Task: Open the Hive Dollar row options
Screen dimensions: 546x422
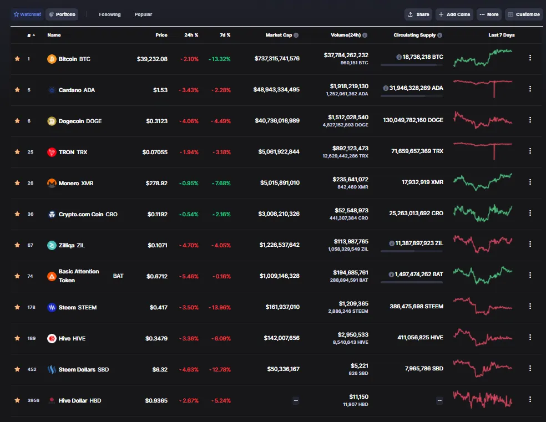Action: coord(530,399)
